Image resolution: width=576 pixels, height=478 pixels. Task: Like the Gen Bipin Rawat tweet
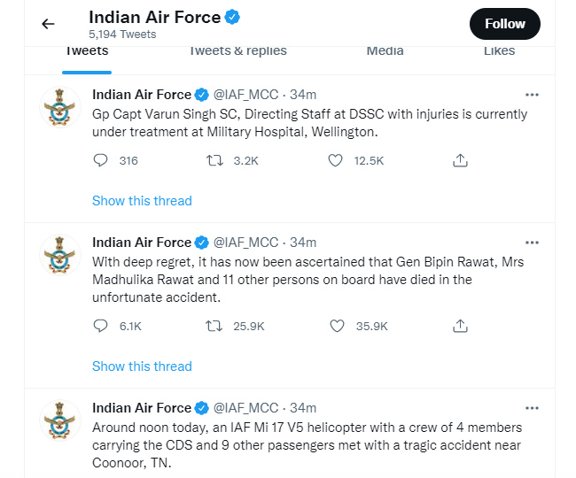pos(336,326)
